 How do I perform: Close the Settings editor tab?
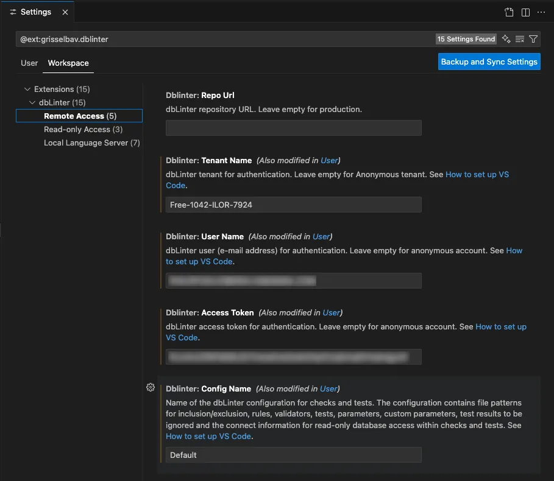(65, 12)
